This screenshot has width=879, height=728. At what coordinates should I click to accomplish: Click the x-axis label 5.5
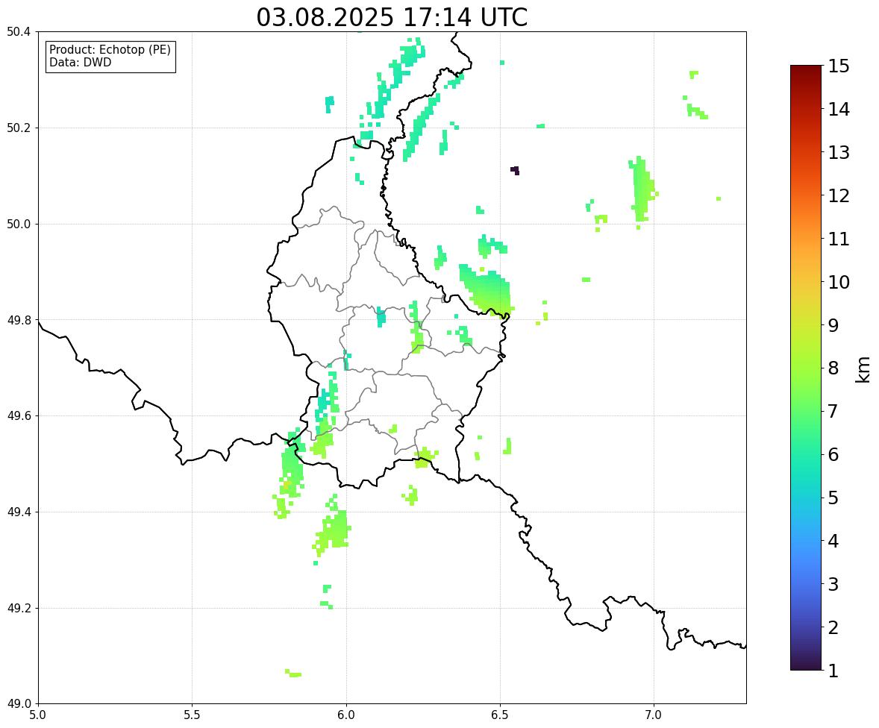192,715
